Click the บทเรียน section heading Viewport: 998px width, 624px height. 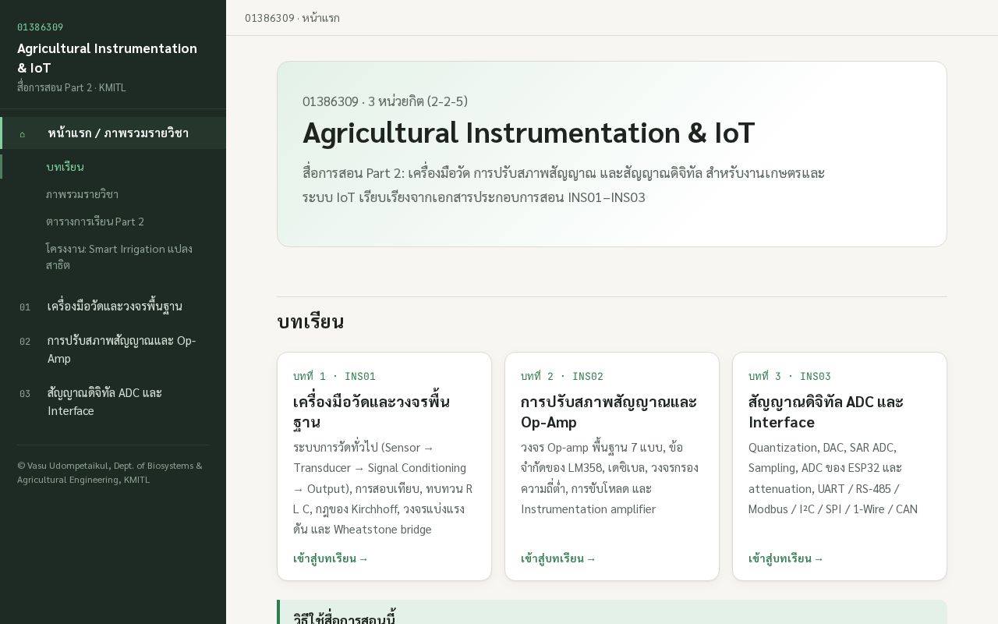pos(310,321)
